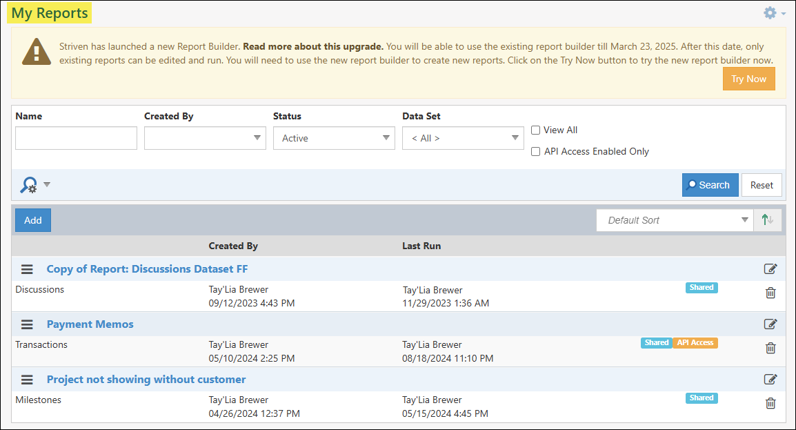
Task: Click the sort direction arrows icon
Action: click(x=766, y=219)
